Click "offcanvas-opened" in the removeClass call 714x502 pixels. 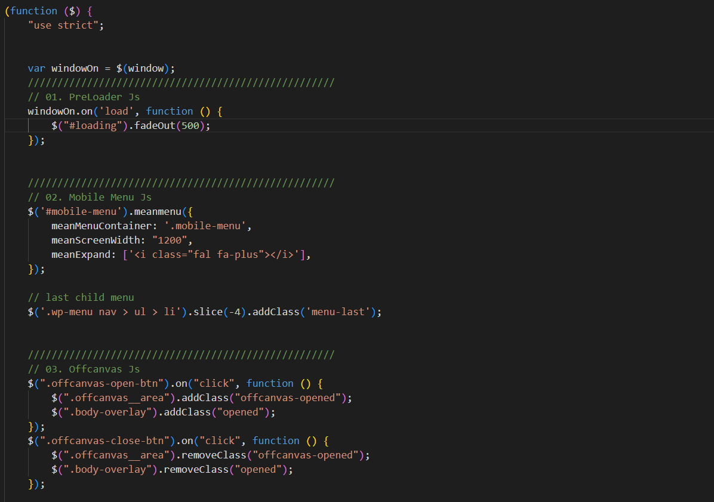point(305,455)
